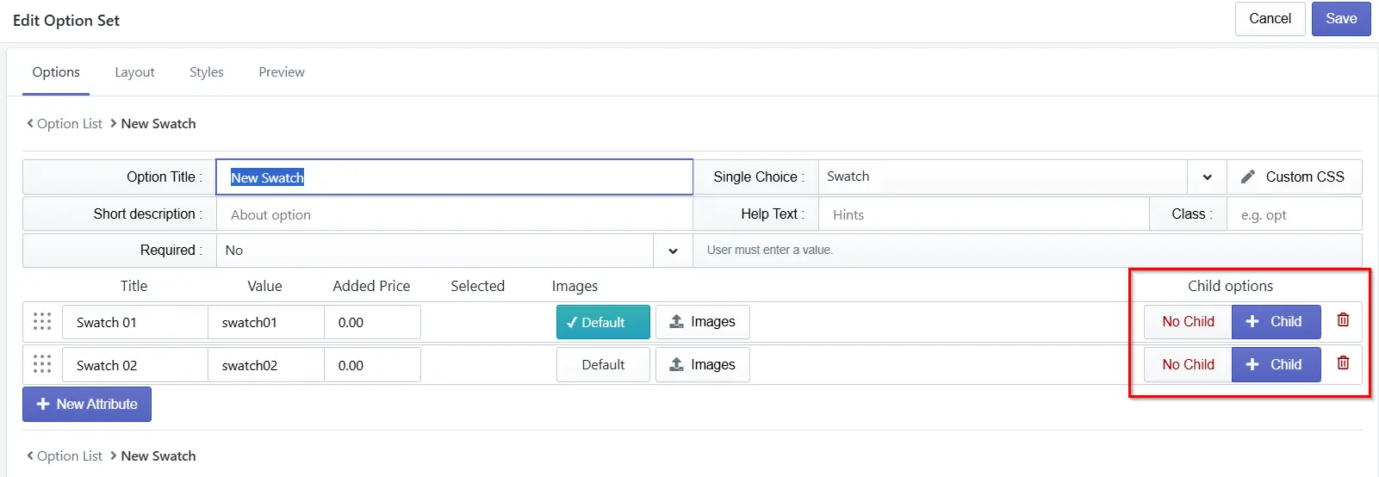
Task: Grab the drag handle for Swatch 01 row
Action: click(x=42, y=321)
